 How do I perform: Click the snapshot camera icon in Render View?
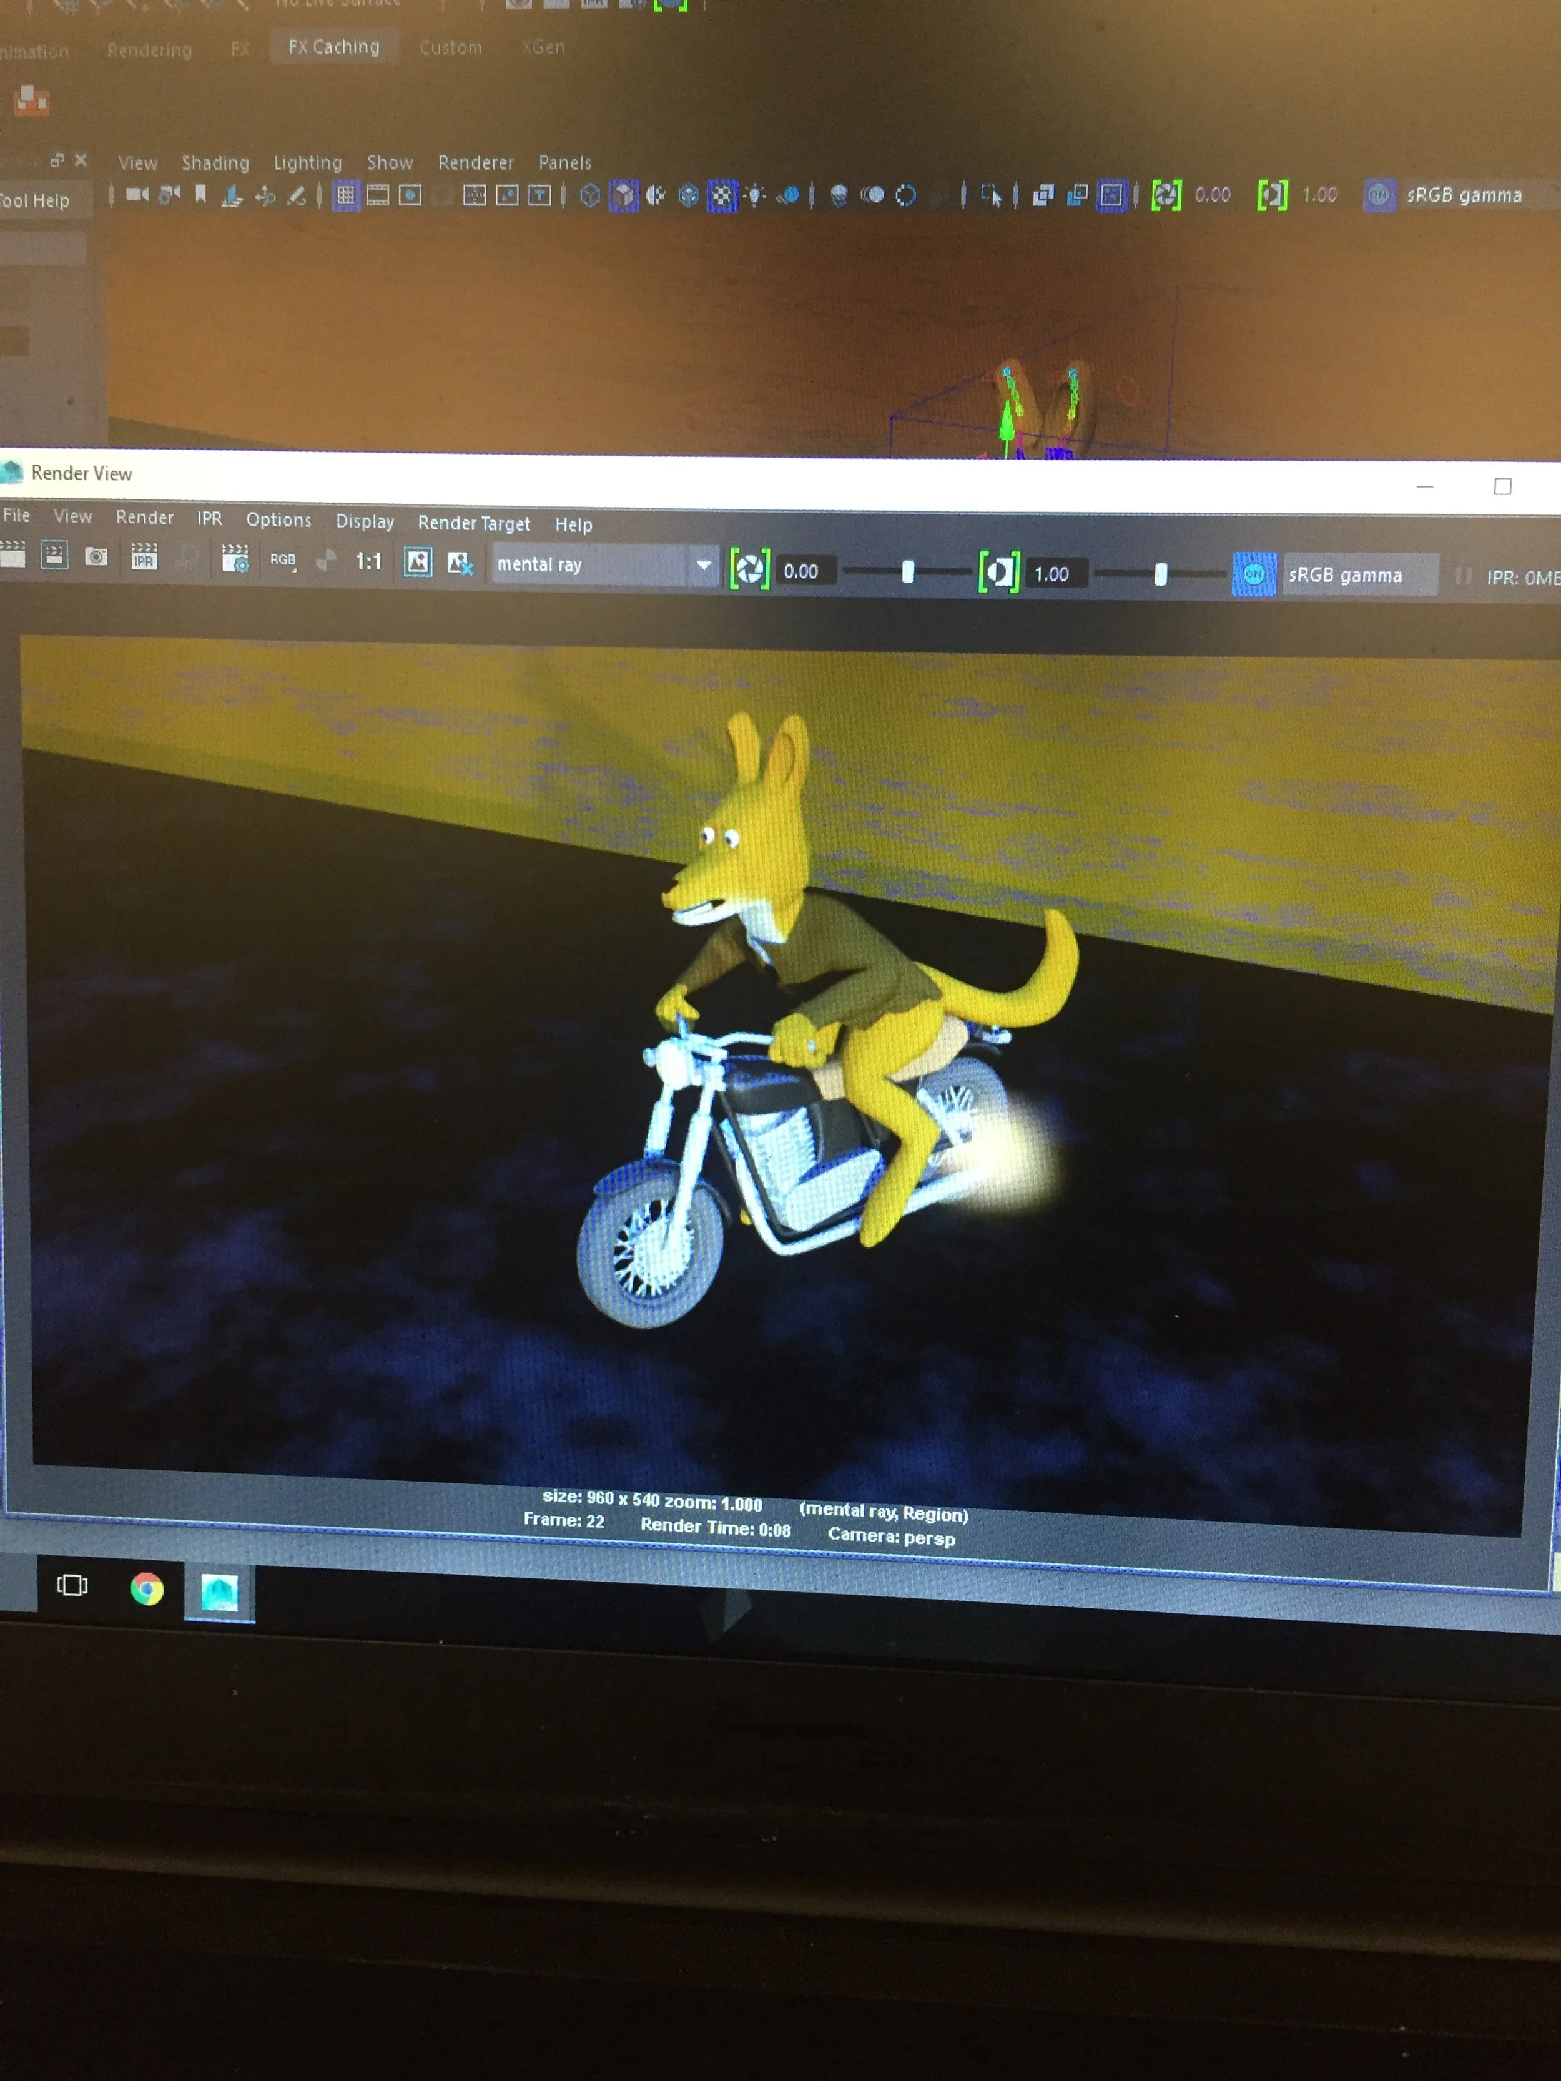pos(96,556)
